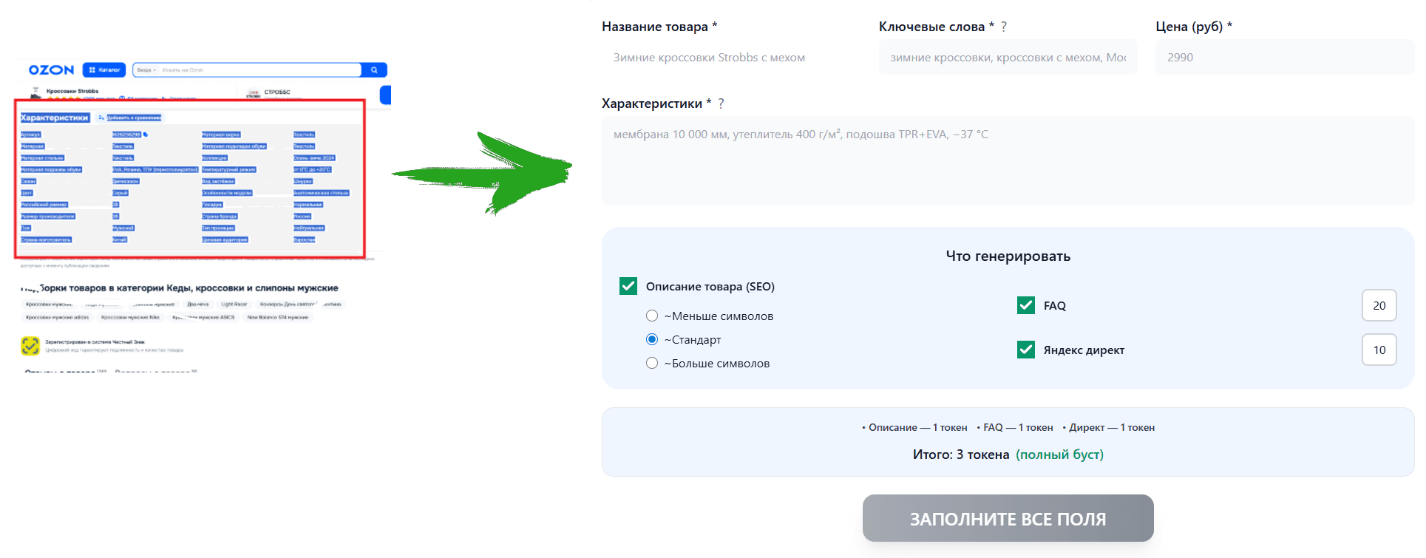
Task: Click the Директ — 1 токен text
Action: tap(1112, 427)
